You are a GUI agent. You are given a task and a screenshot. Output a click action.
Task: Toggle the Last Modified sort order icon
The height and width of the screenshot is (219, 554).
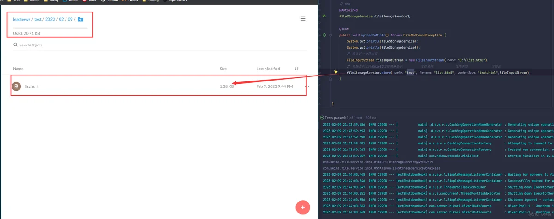297,69
